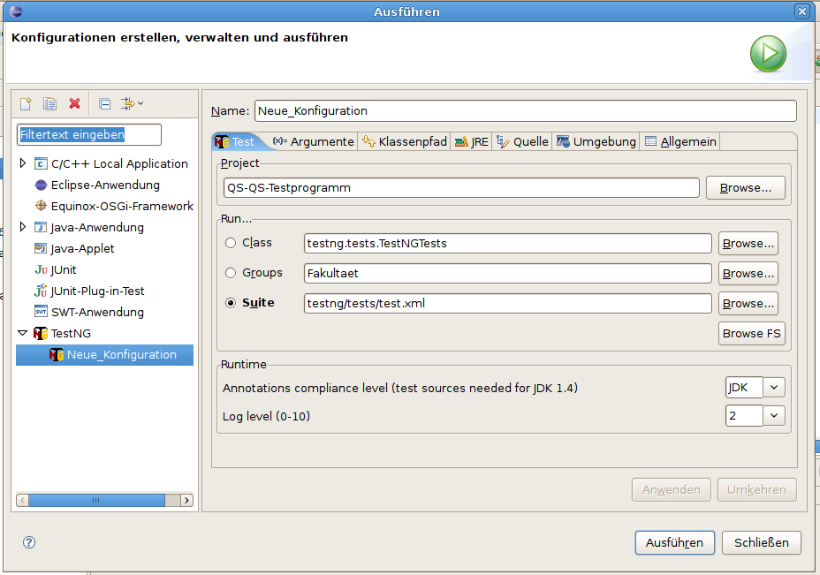Click the C/C++ Local Application icon
Image resolution: width=820 pixels, height=575 pixels.
(41, 163)
